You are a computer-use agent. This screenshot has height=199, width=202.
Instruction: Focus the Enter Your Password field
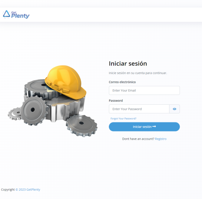coord(139,109)
